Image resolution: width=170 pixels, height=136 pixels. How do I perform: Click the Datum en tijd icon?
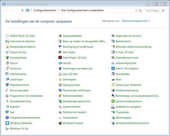point(7,52)
